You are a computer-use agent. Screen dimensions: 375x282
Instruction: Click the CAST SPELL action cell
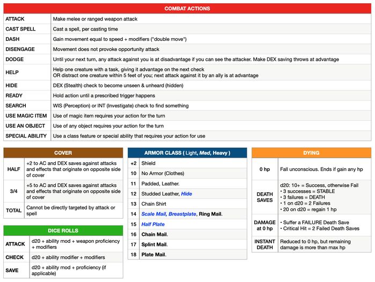(20, 29)
